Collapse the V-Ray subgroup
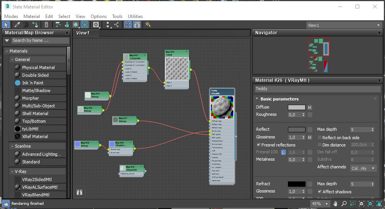 point(12,171)
